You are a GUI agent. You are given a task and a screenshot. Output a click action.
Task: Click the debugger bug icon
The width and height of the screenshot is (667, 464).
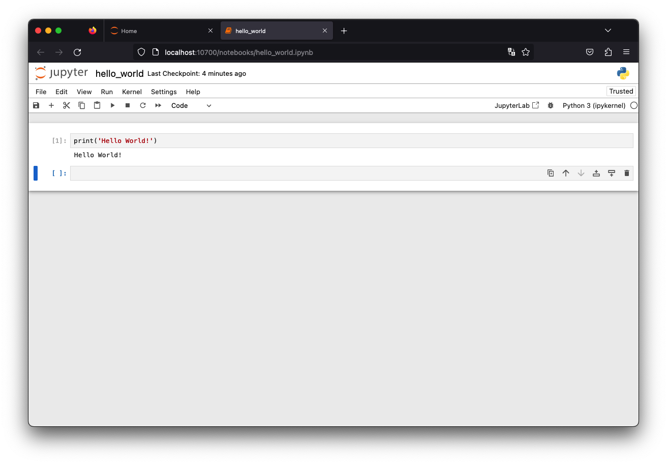pos(551,105)
